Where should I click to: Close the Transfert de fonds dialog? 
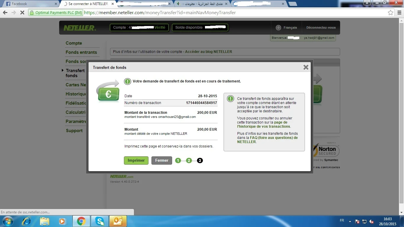tap(306, 67)
